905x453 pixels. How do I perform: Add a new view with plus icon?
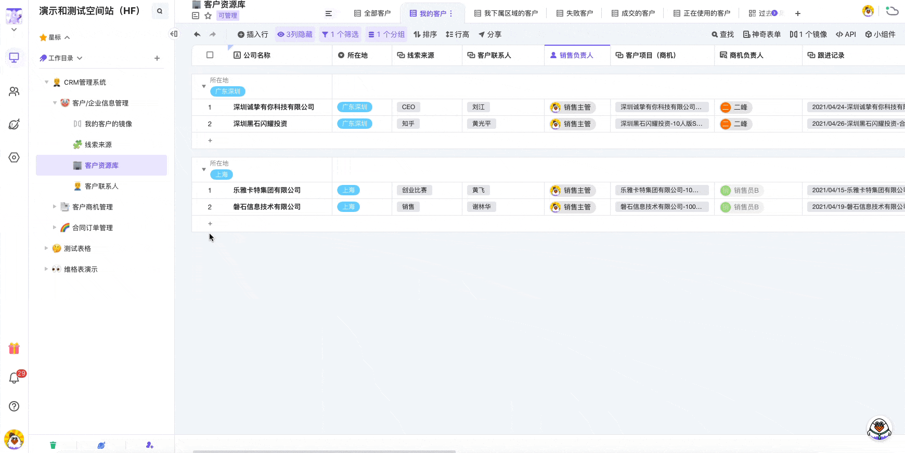798,14
